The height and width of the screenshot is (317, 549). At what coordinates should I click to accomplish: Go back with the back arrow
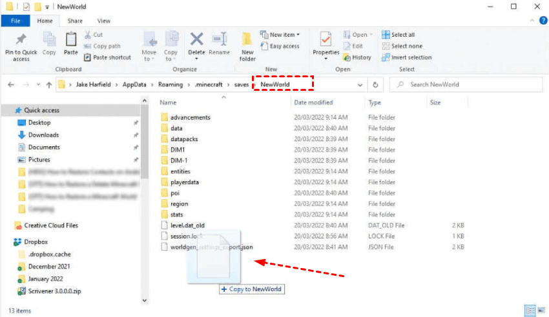click(x=11, y=84)
